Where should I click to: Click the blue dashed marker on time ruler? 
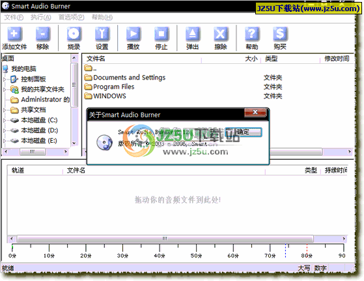(286, 250)
